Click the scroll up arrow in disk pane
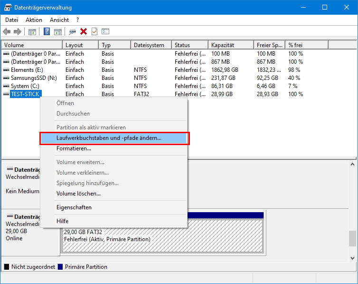Image resolution: width=358 pixels, height=284 pixels. click(352, 164)
